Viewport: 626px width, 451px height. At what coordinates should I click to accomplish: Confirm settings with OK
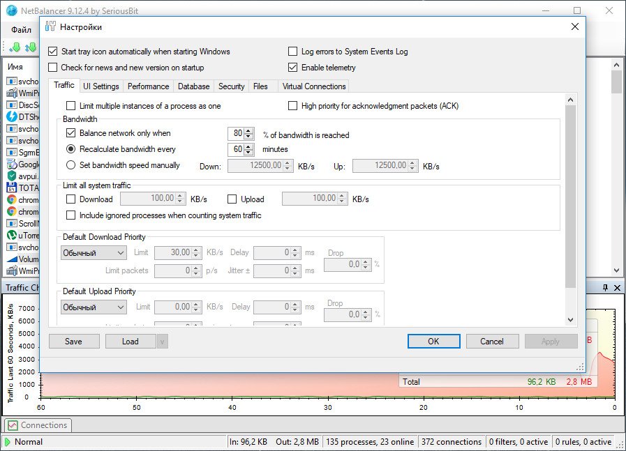[x=433, y=342]
